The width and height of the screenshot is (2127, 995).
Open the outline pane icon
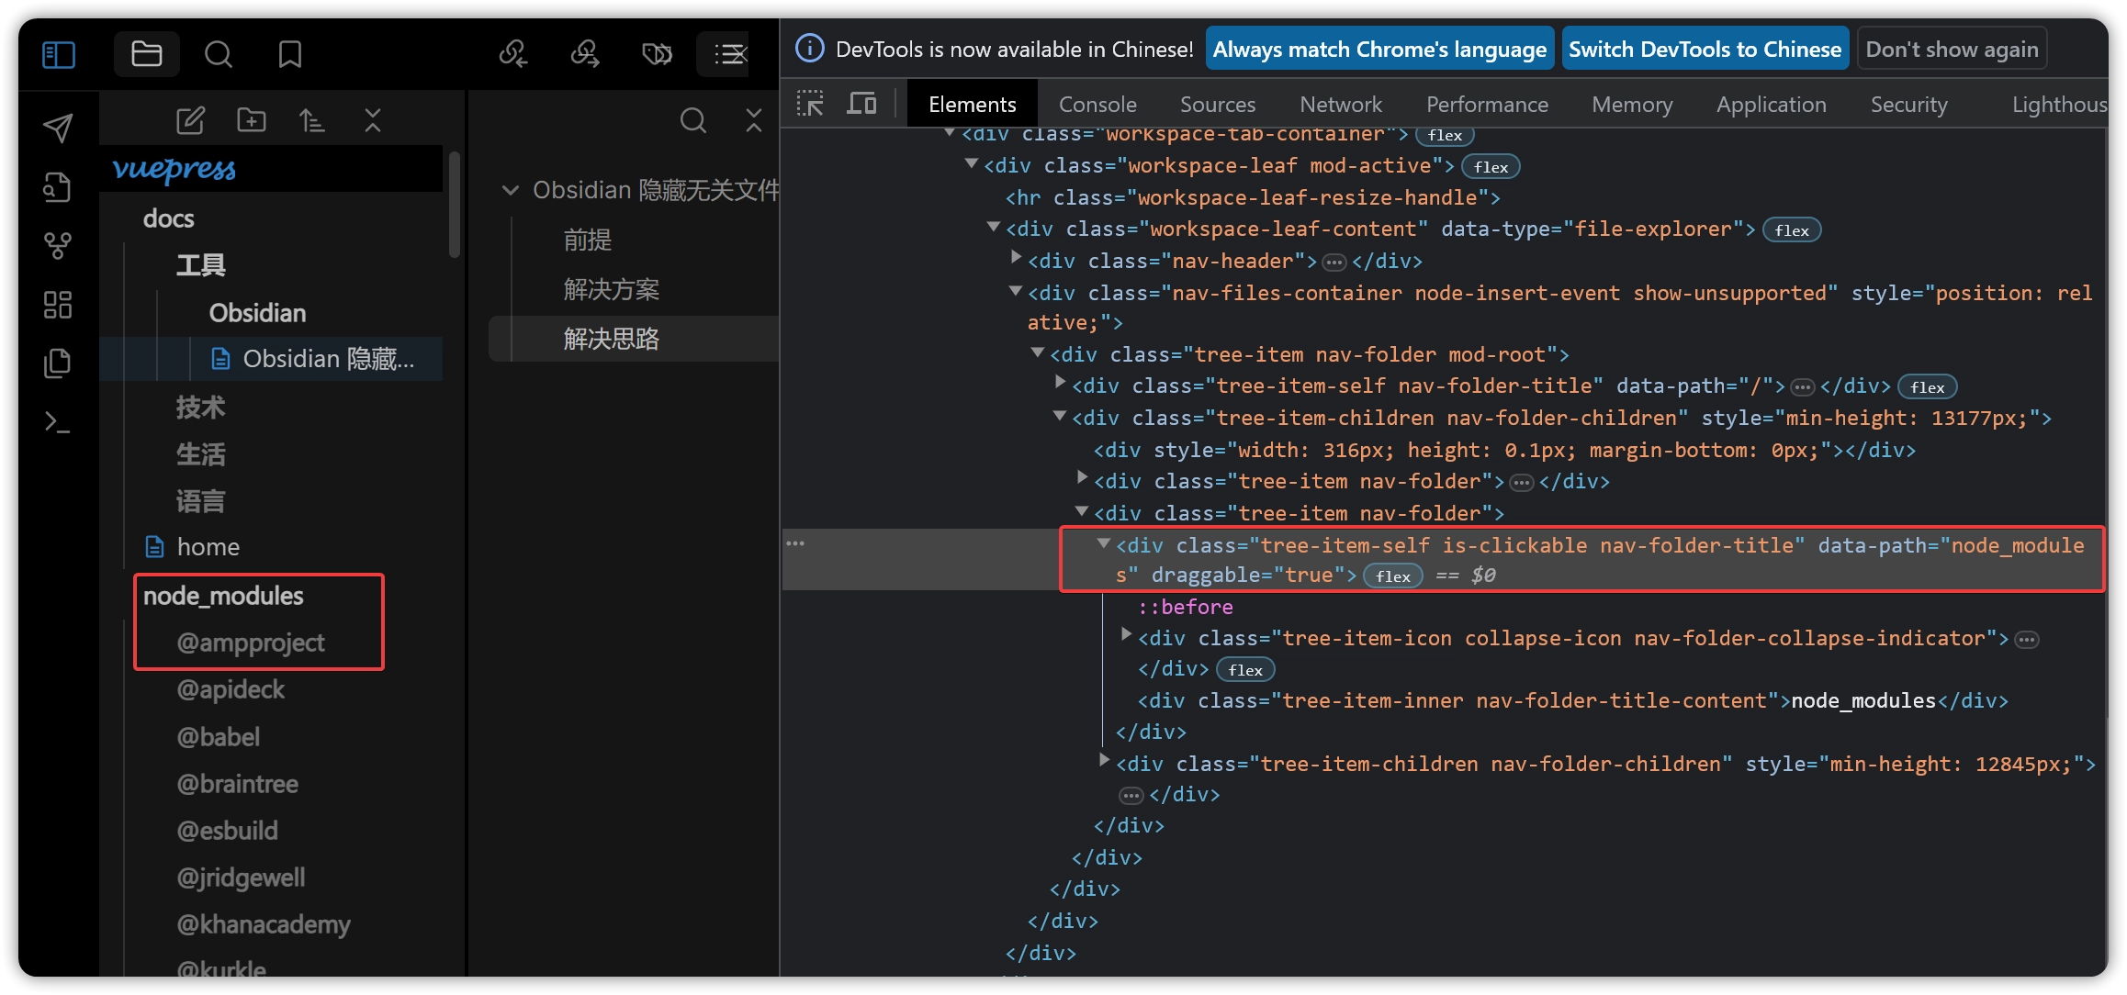[729, 54]
